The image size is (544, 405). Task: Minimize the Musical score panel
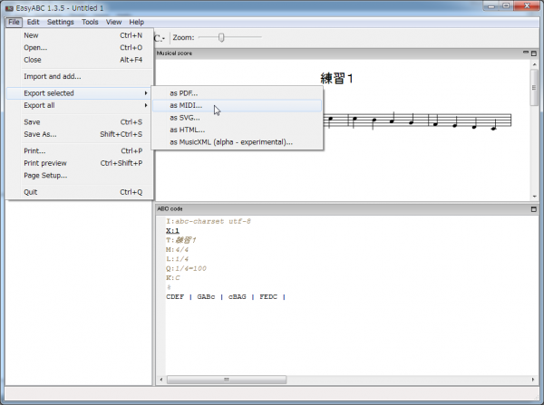coord(526,53)
